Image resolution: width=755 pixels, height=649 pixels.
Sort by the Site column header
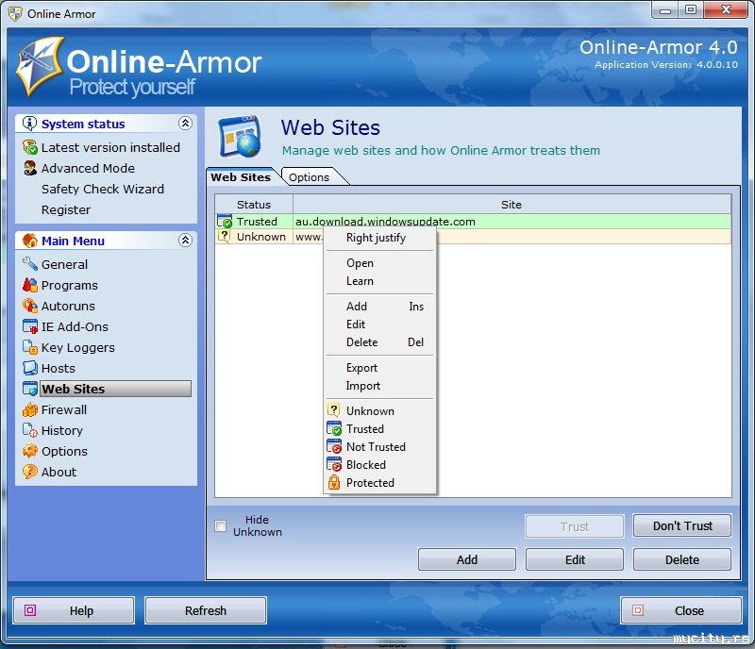click(x=512, y=204)
